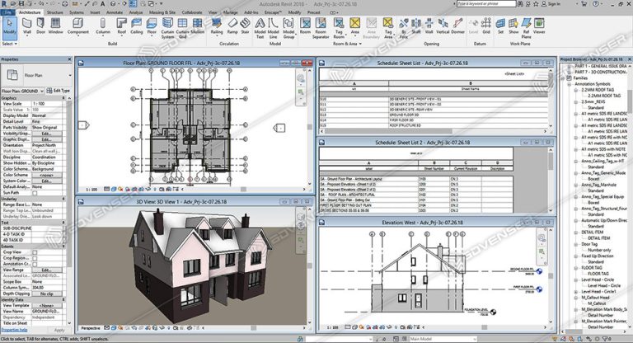This screenshot has height=343, width=633.
Task: Select the Dormer opening tool
Action: [x=457, y=26]
